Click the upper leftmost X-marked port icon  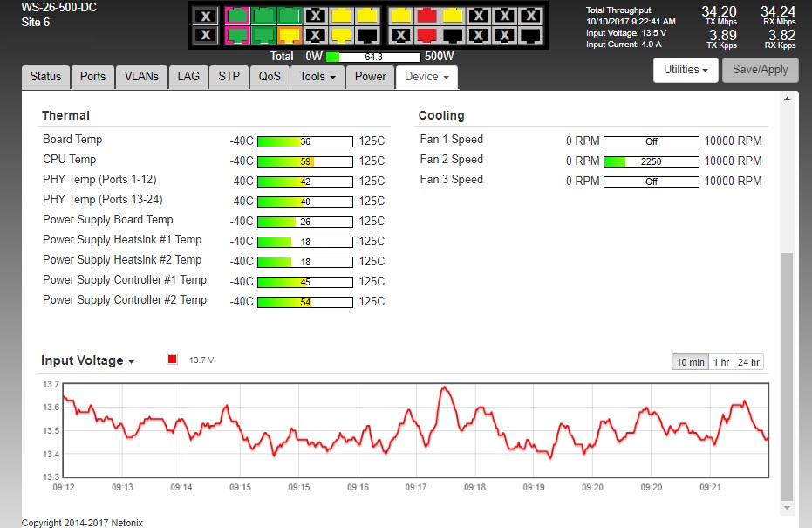(x=205, y=16)
